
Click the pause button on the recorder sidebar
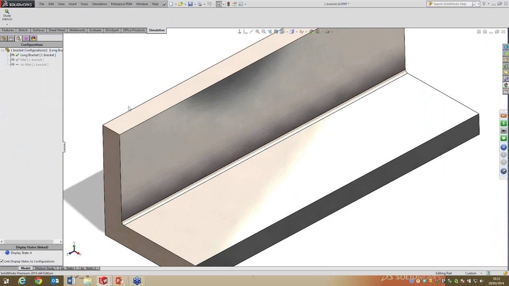(x=503, y=147)
